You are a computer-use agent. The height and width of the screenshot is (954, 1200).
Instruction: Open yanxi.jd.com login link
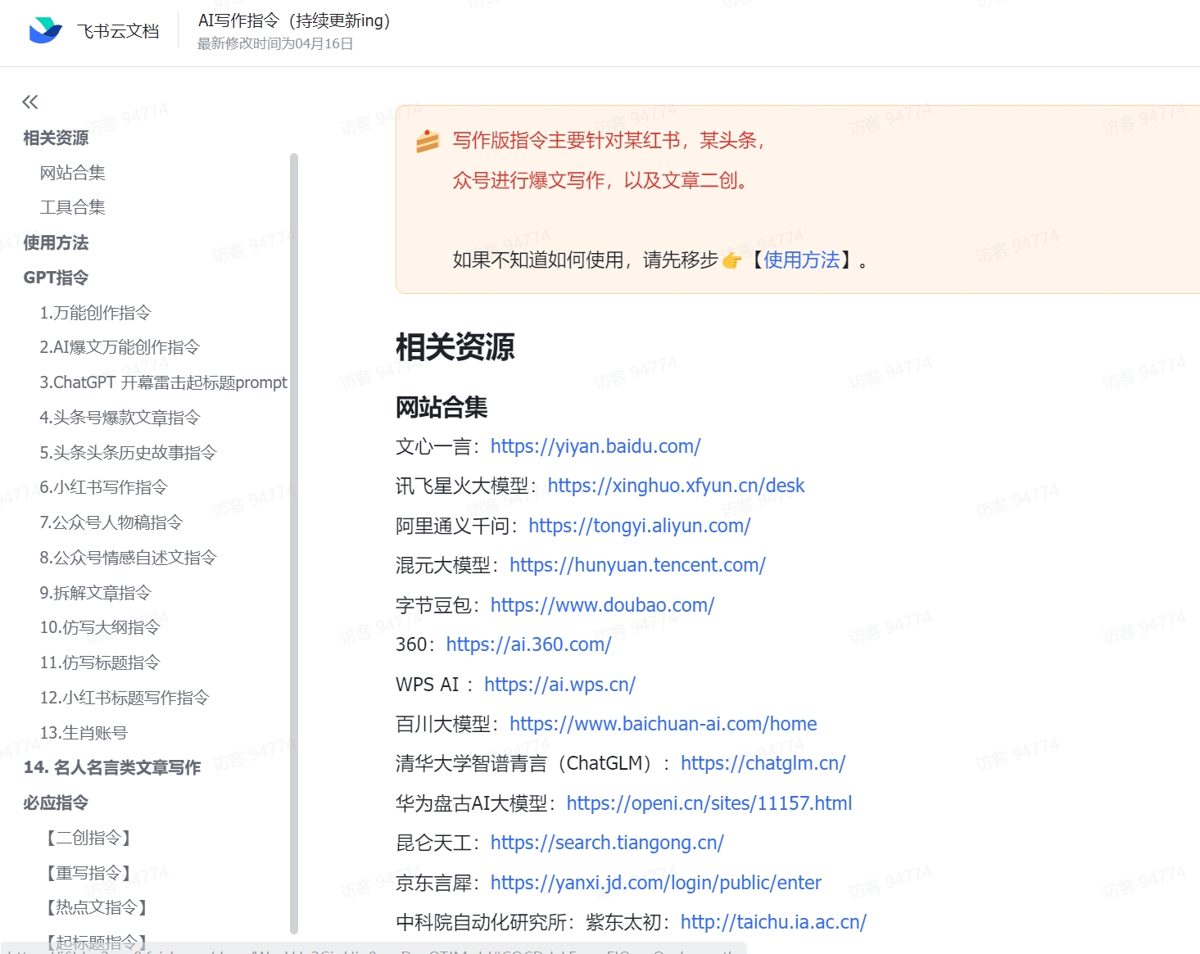tap(656, 883)
